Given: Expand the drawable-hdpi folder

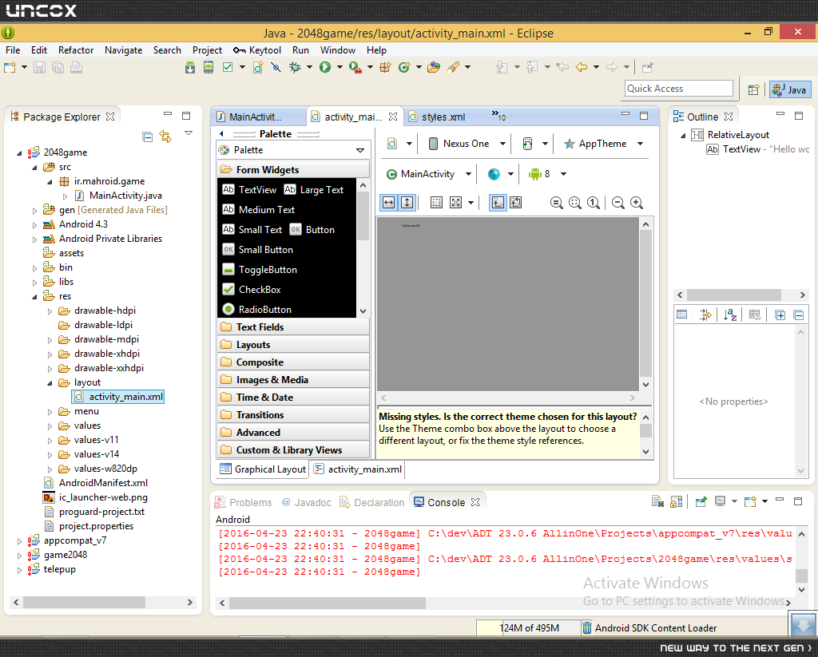Looking at the screenshot, I should [x=50, y=311].
